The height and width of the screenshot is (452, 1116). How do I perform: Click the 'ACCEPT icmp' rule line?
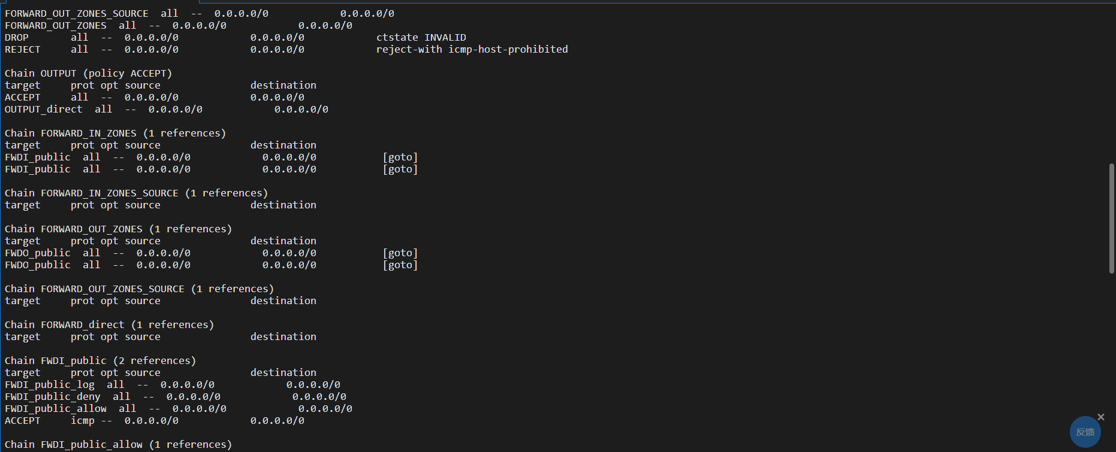click(x=154, y=420)
